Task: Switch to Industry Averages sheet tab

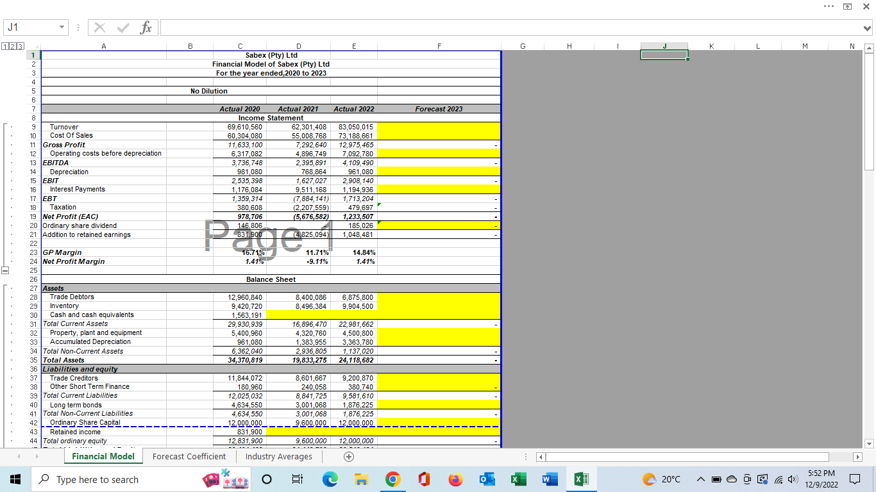Action: (279, 457)
